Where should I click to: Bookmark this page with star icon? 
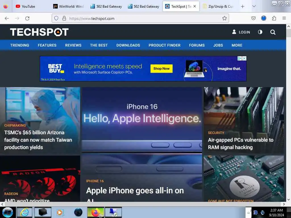225,18
